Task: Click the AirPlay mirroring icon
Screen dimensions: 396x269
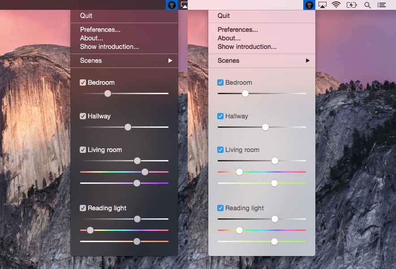Action: [x=323, y=5]
